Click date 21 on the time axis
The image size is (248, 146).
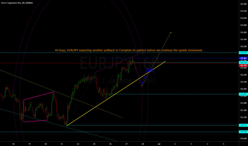(62, 144)
